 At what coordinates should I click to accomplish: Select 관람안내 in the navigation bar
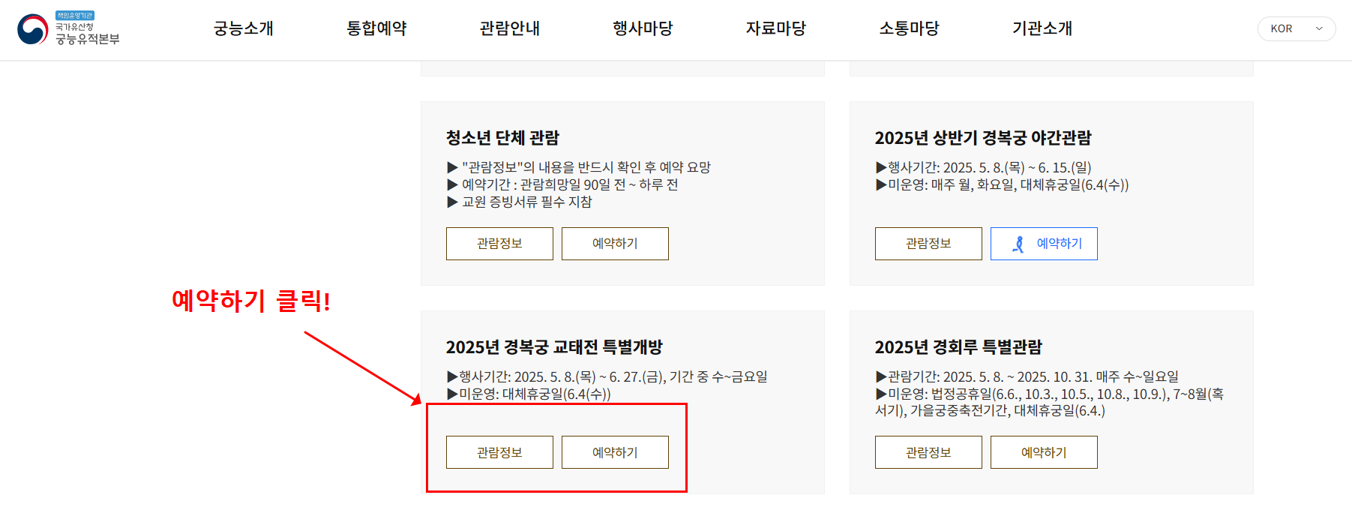509,28
